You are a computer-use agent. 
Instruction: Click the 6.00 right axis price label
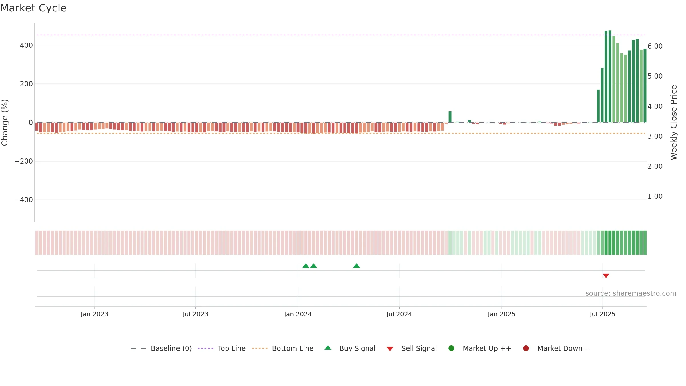pos(655,46)
